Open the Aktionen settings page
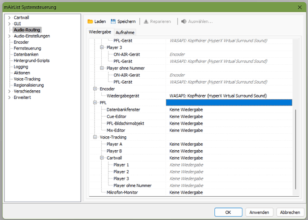The image size is (308, 220). [x=22, y=73]
